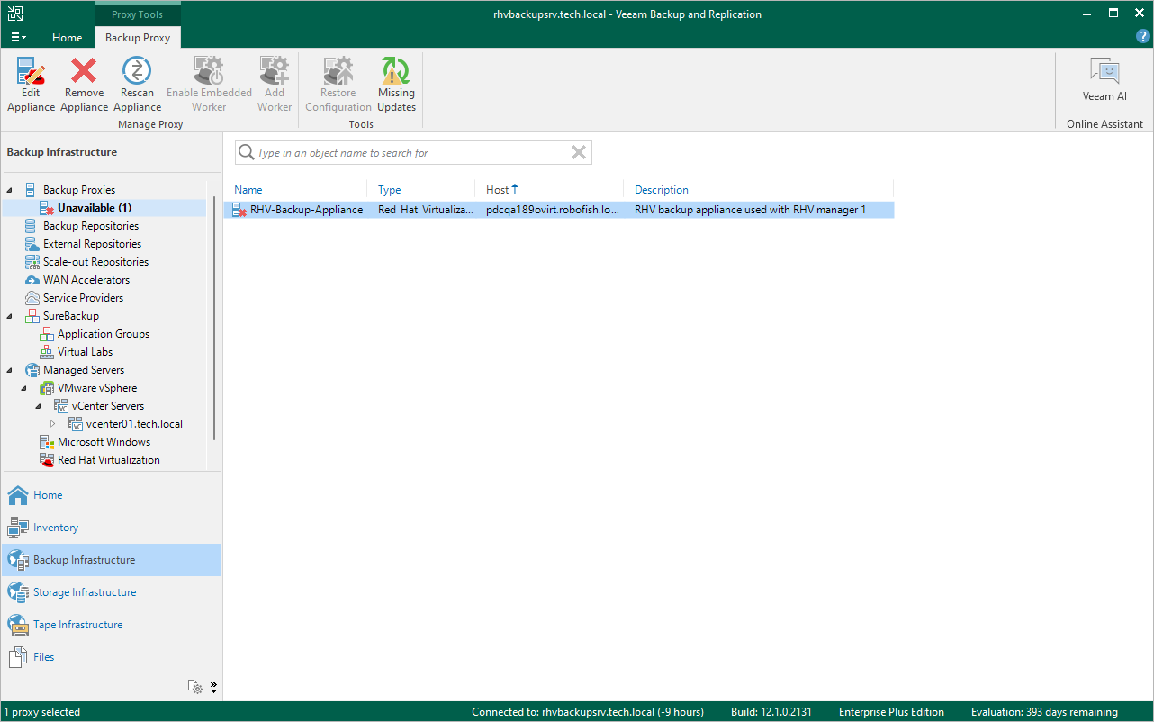Select the VMware vSphere tree item
The width and height of the screenshot is (1154, 722).
pos(97,388)
